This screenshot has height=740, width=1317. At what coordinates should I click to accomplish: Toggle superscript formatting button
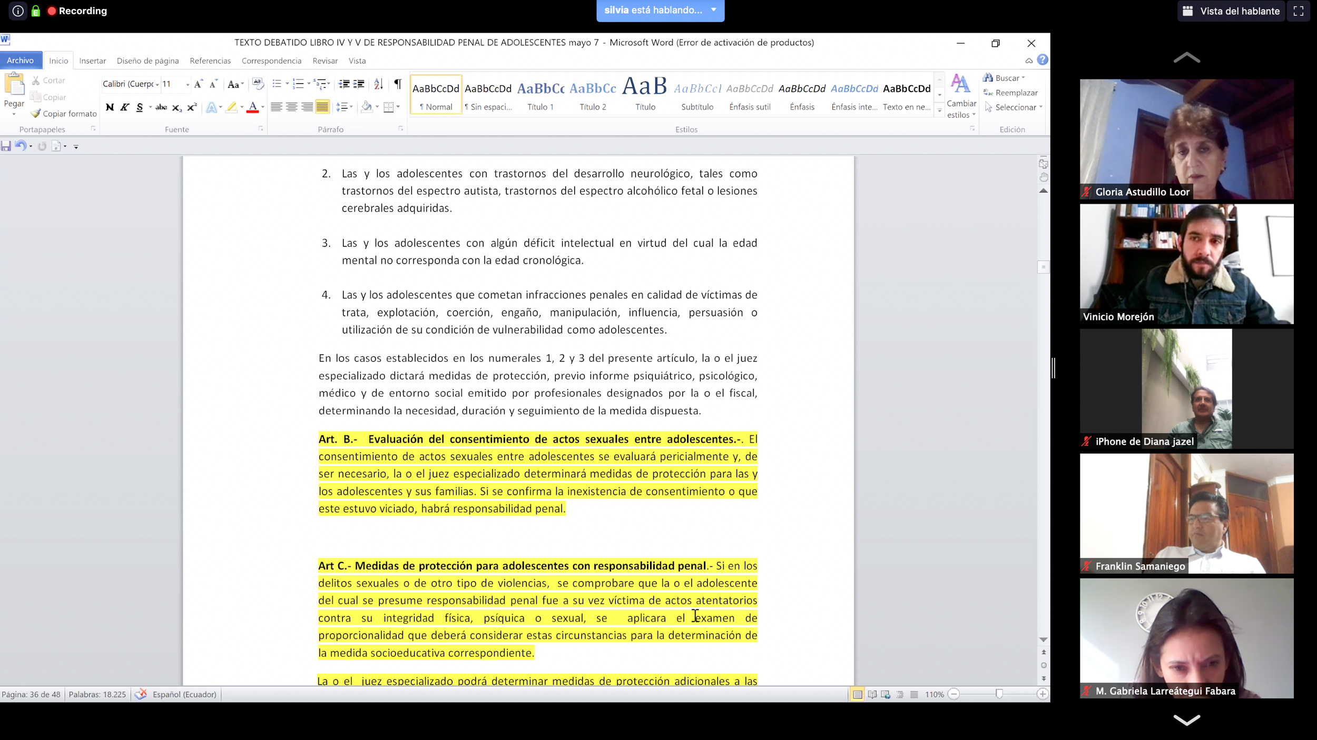click(x=192, y=107)
